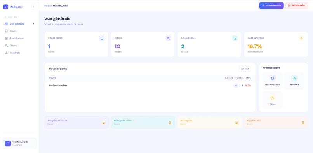Click the people icon on Élèves card
Viewport: 313px width, 153px height.
point(168,39)
